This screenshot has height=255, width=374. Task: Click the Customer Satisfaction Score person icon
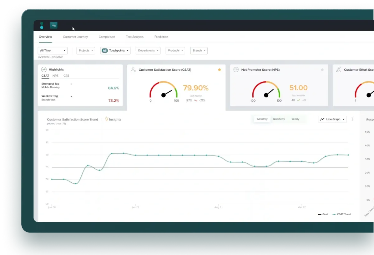133,70
